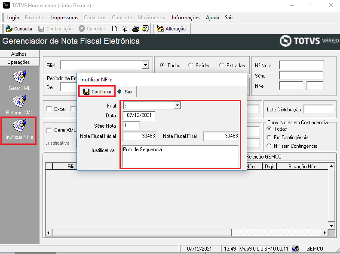Click the TOTVS application icon in the title bar

tap(6, 5)
